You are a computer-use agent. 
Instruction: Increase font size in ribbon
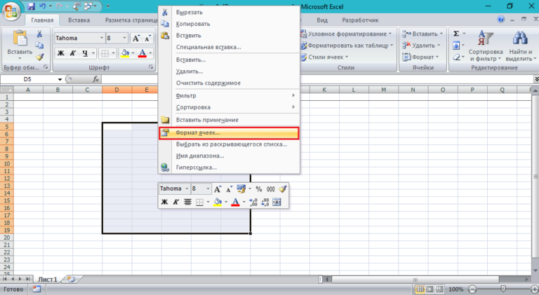pyautogui.click(x=136, y=38)
